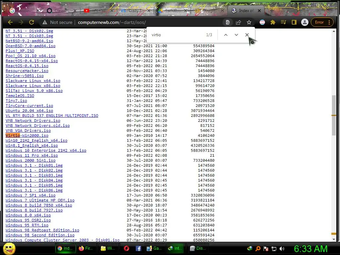340x255 pixels.
Task: Switch to Dis... taskbar window
Action: click(x=198, y=248)
